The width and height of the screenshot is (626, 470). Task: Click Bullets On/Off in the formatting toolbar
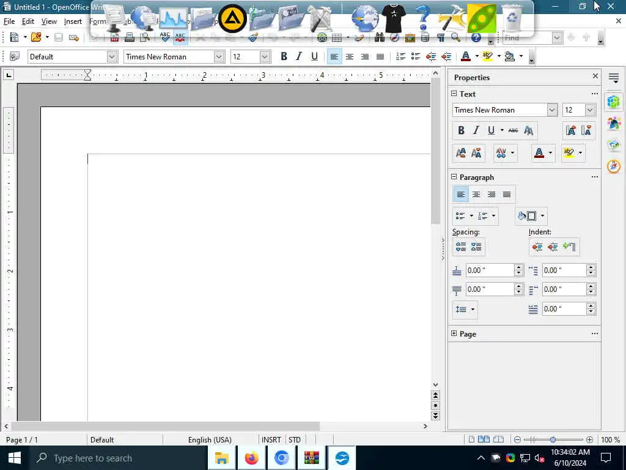coord(416,56)
